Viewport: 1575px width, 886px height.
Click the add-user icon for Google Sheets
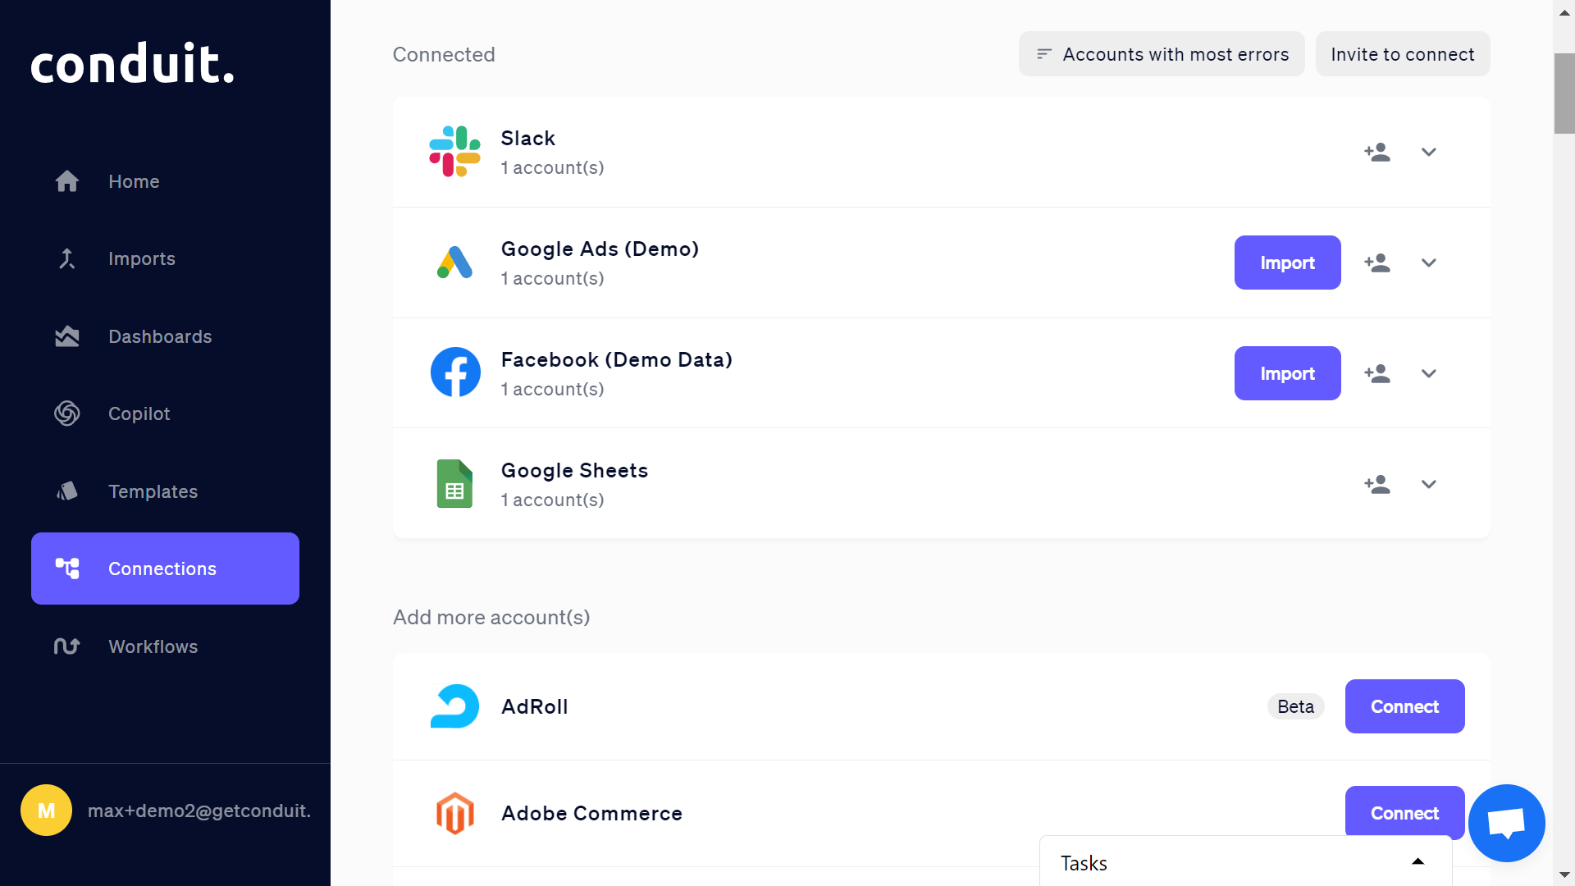[x=1377, y=484]
